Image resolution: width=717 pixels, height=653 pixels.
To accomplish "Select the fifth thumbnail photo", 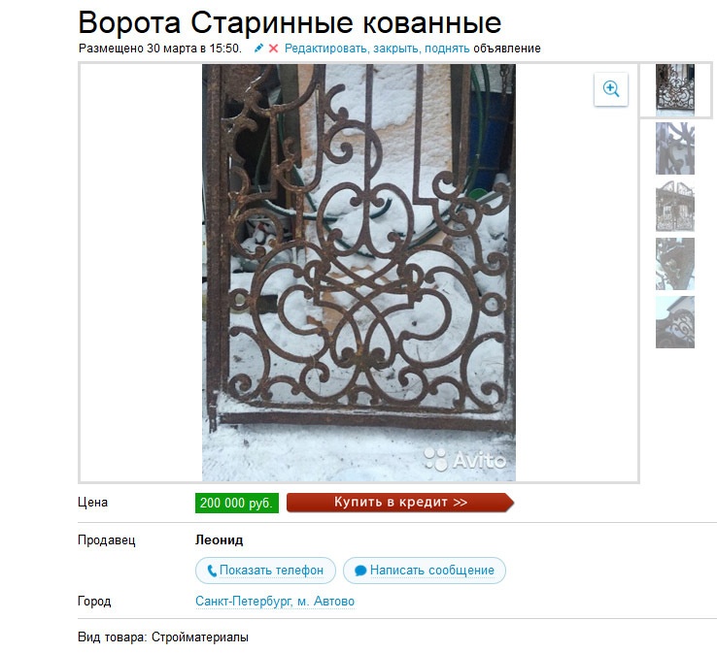I will pos(675,322).
